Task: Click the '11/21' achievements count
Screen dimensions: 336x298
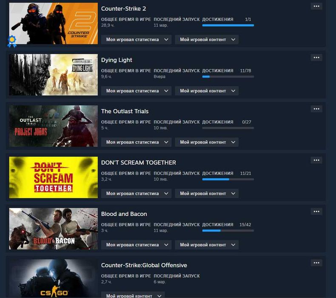Action: pos(245,173)
